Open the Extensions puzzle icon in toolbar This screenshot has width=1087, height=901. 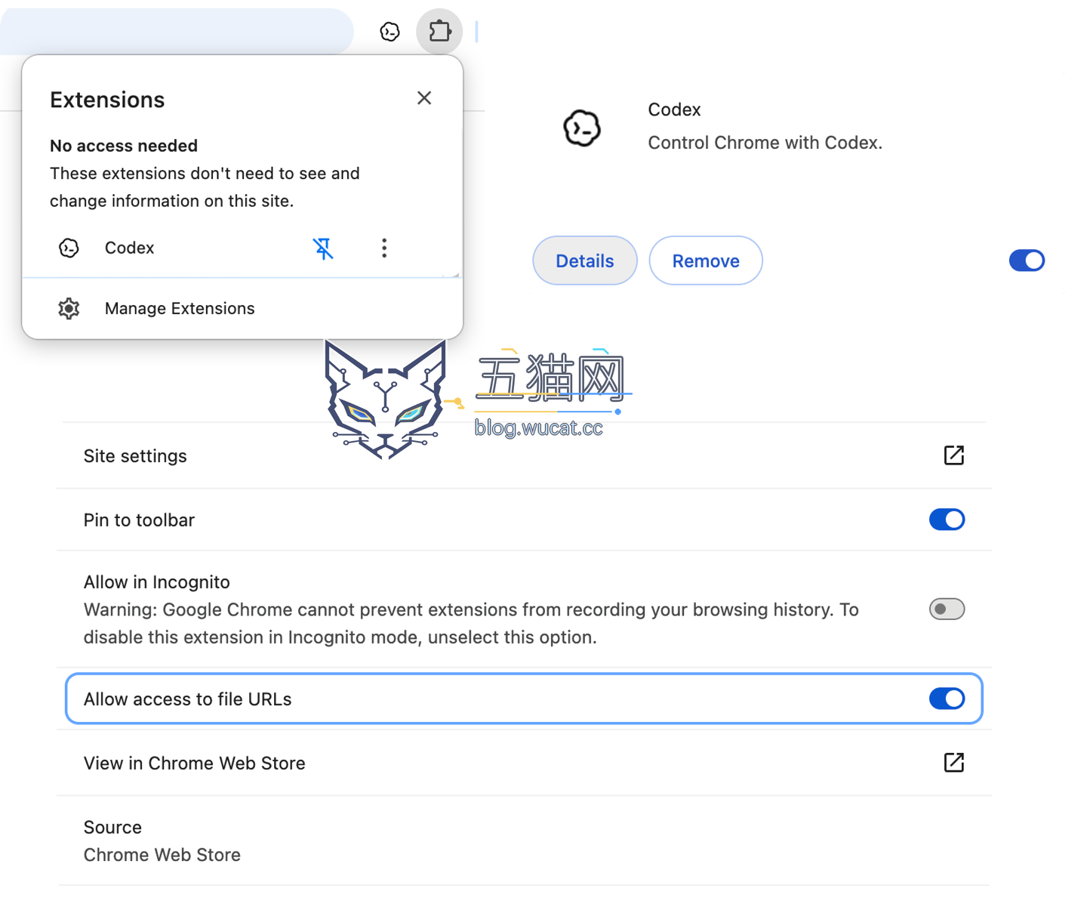click(439, 32)
